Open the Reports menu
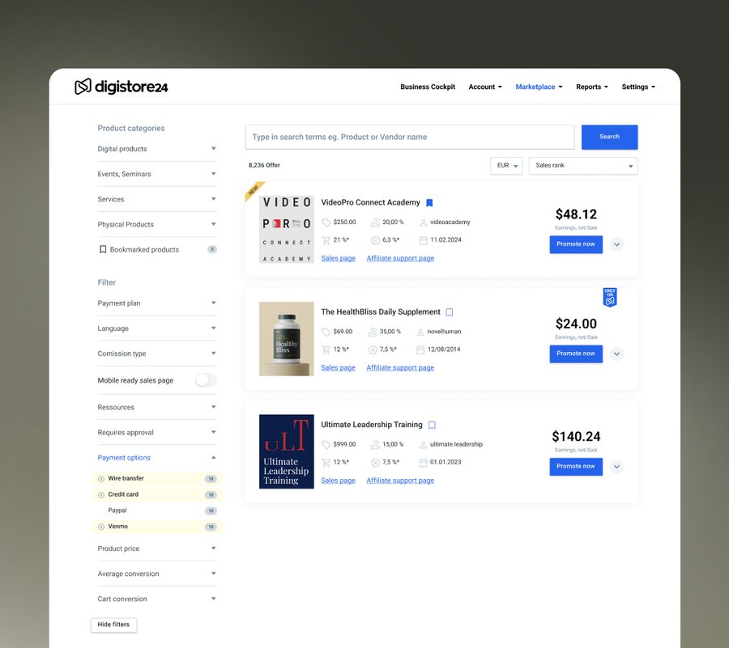 [x=592, y=87]
